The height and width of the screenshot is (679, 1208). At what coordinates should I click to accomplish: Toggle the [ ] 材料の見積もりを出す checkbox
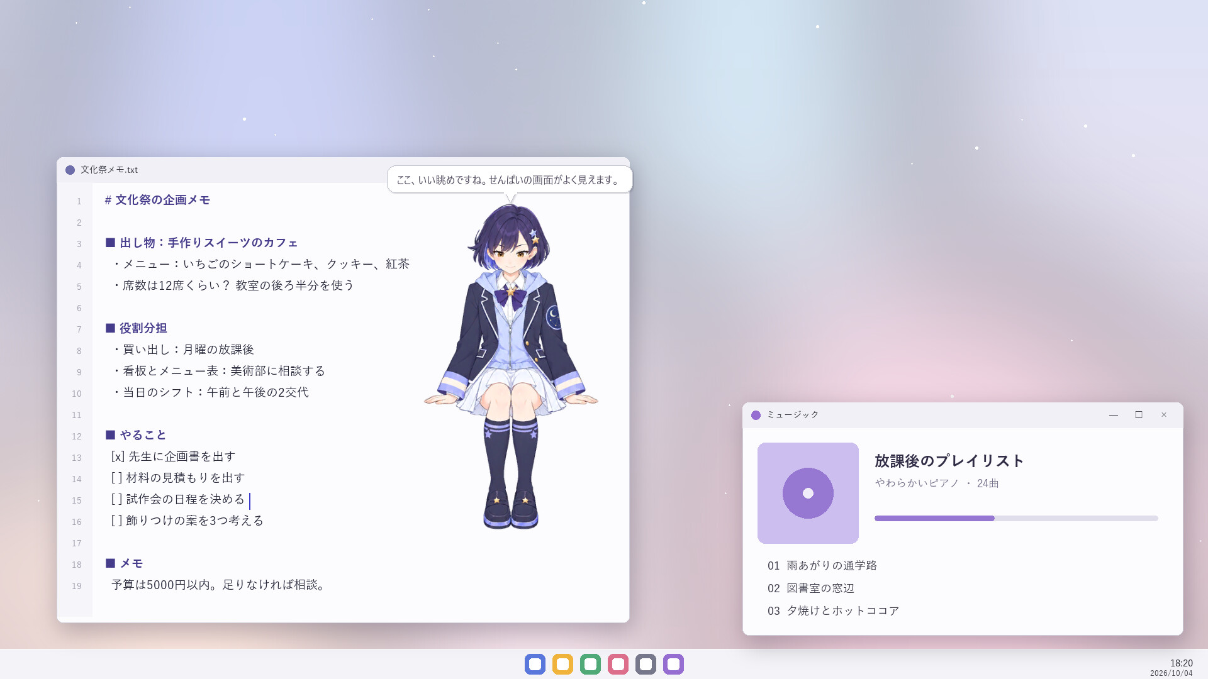(117, 478)
